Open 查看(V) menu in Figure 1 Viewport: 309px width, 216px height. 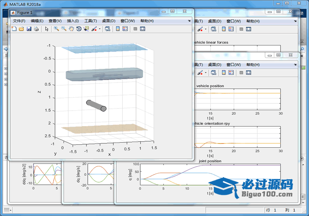click(x=55, y=21)
